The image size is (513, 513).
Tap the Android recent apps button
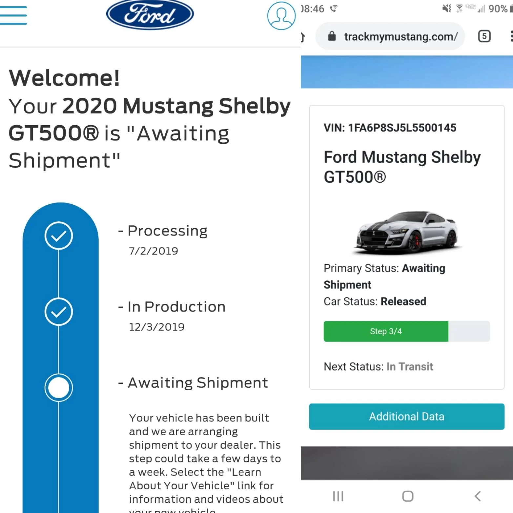(x=338, y=496)
